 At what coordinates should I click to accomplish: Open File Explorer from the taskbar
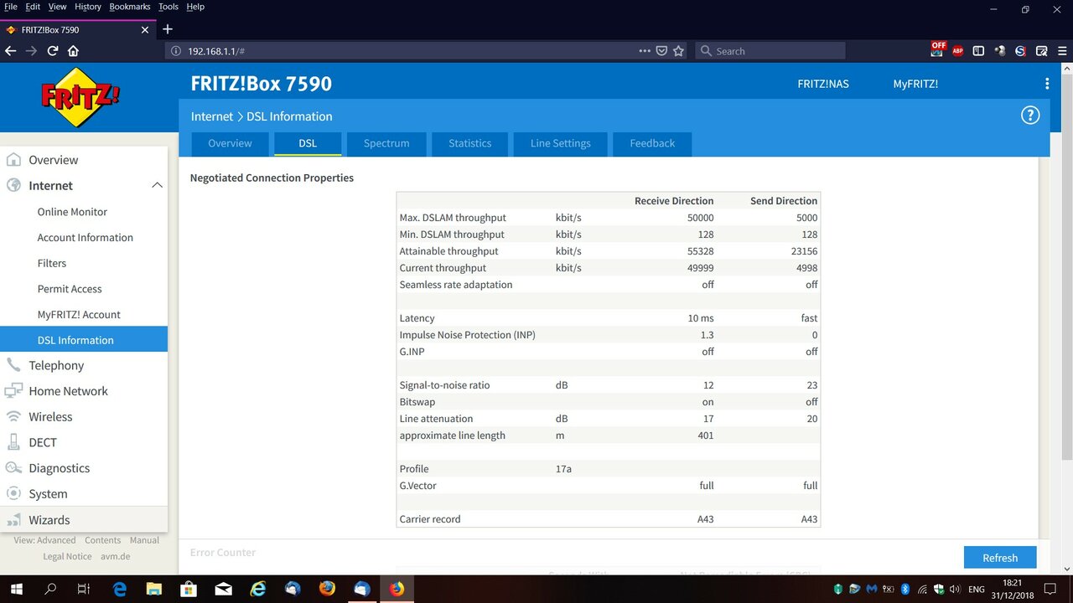(153, 589)
